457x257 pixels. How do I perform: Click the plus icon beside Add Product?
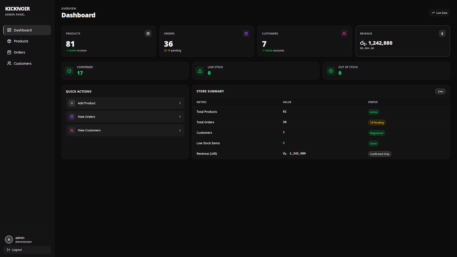[72, 103]
